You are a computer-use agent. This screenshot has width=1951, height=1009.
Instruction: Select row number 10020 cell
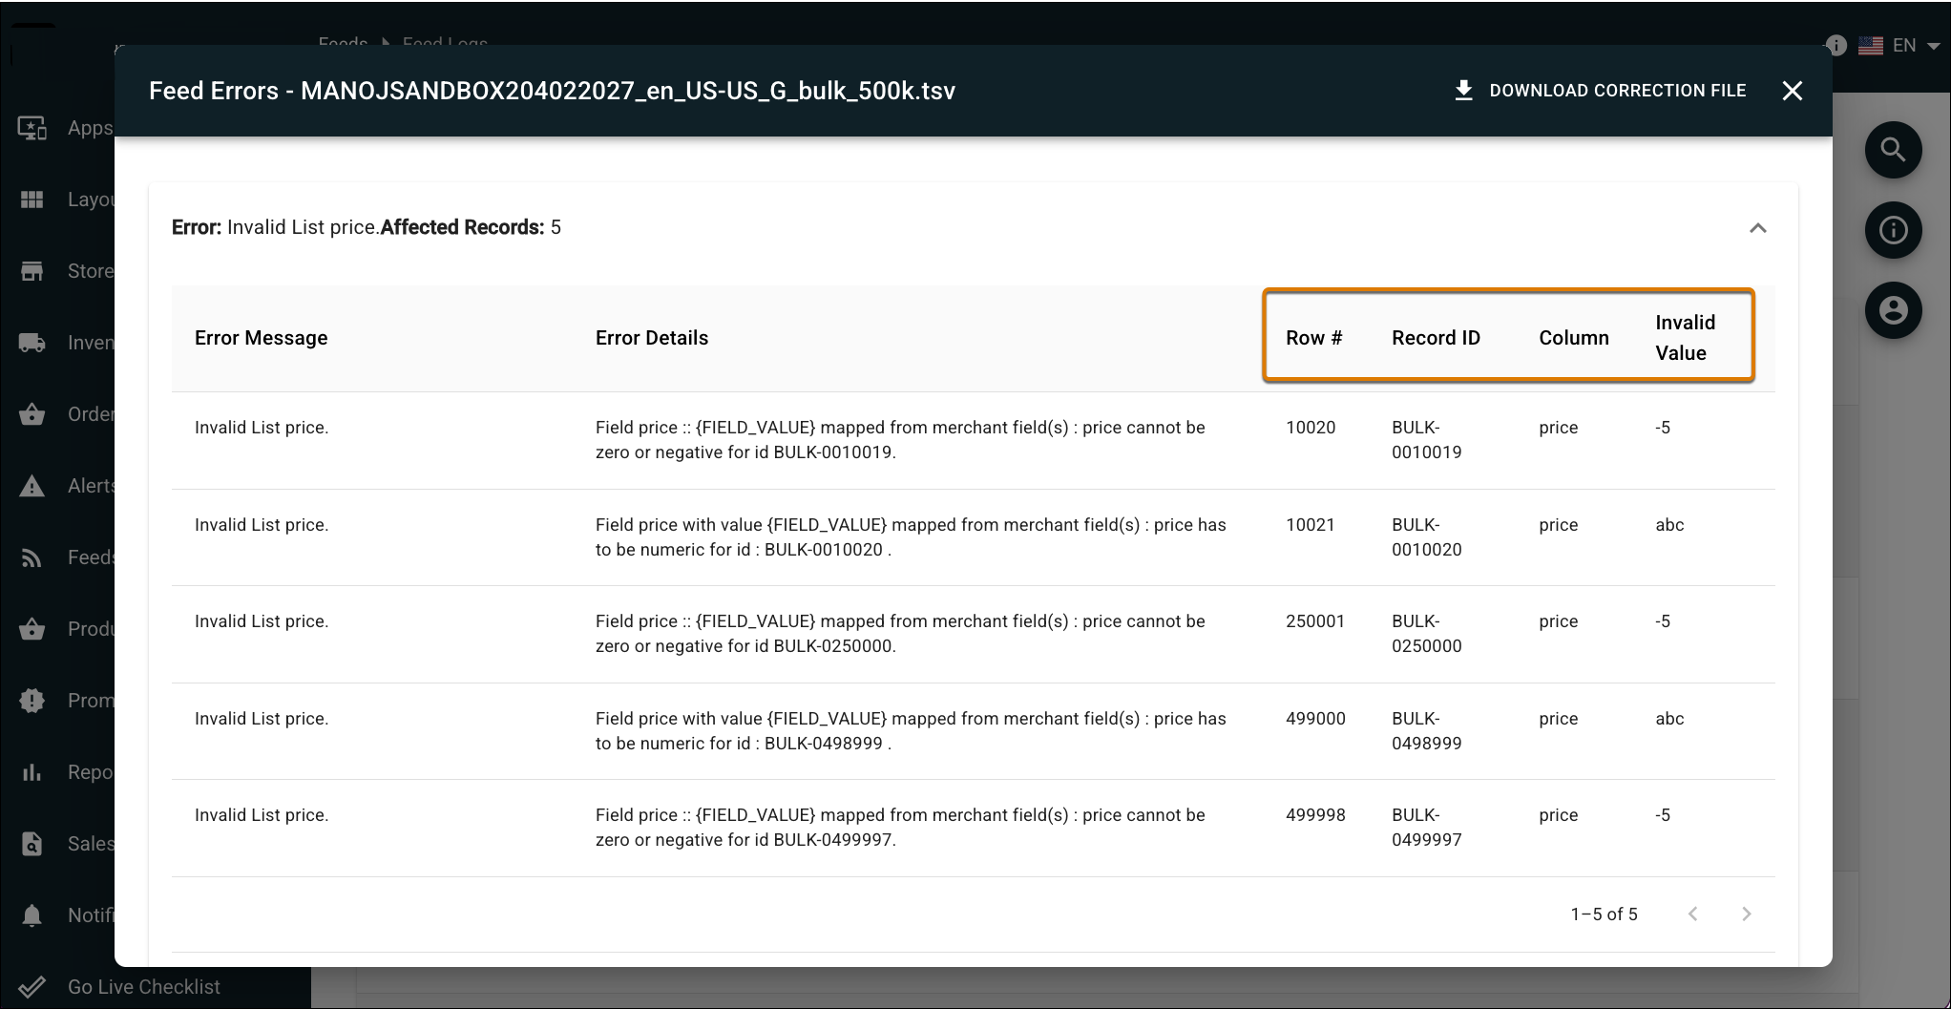tap(1311, 428)
